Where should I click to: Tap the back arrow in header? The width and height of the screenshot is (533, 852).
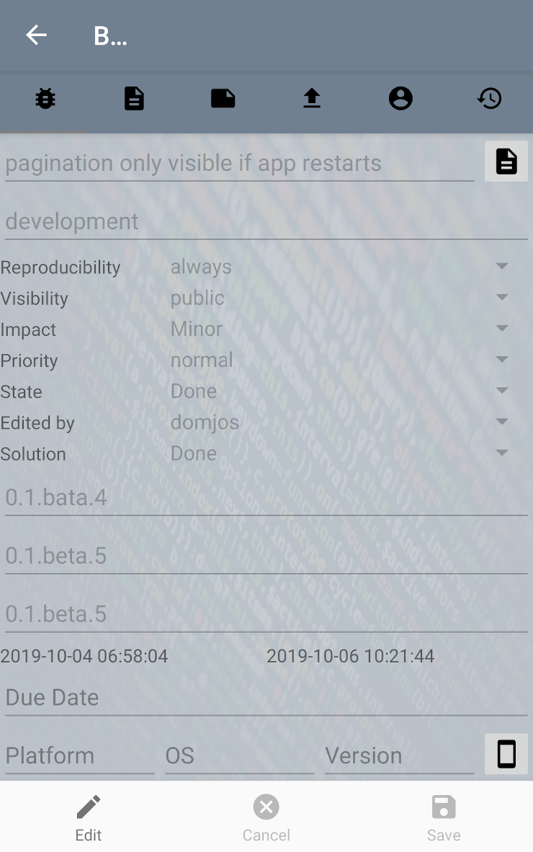[36, 35]
